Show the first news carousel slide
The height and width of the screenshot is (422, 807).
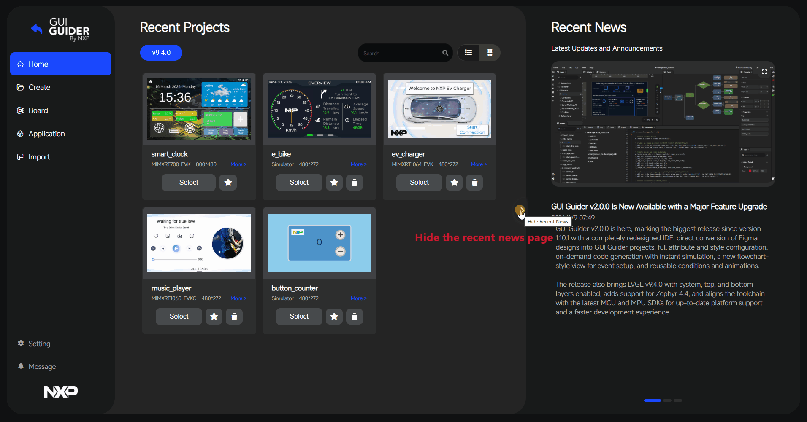click(x=653, y=400)
